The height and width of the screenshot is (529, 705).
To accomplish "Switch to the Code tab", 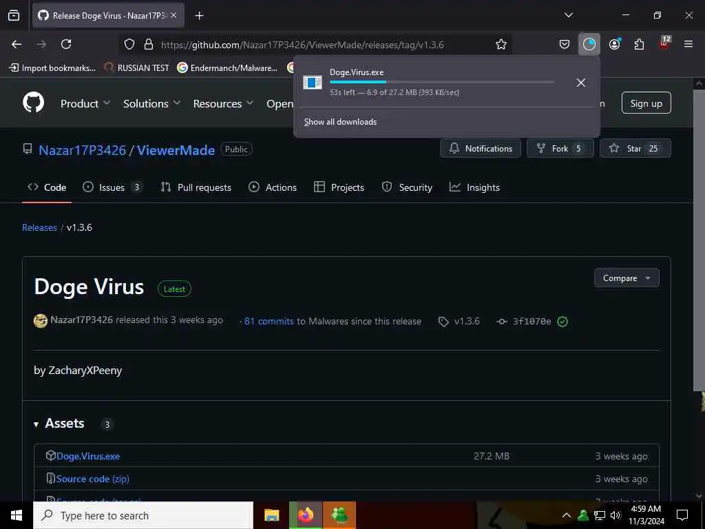I will (x=47, y=187).
